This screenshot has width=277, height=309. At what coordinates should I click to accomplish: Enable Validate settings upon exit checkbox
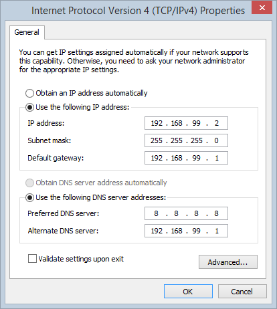pyautogui.click(x=32, y=259)
